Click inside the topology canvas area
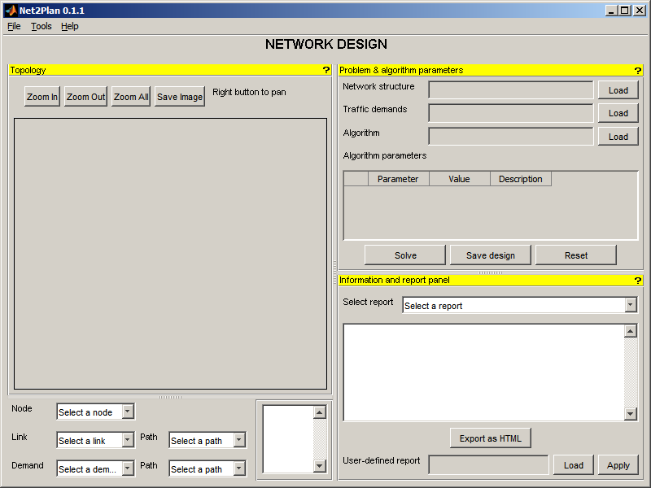651x488 pixels. [170, 254]
